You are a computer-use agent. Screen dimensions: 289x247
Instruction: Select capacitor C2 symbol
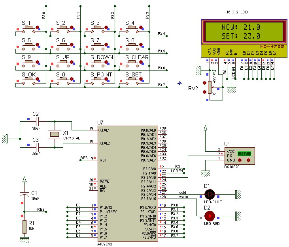[x=38, y=121]
